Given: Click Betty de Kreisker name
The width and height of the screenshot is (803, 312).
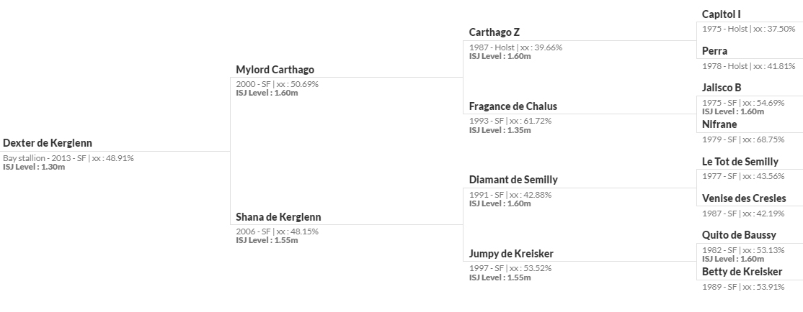Looking at the screenshot, I should (742, 272).
